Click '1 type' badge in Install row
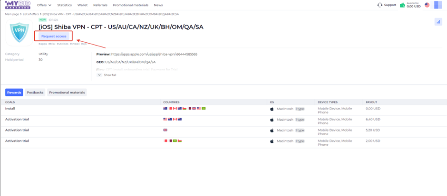Image resolution: width=447 pixels, height=196 pixels. pos(300,109)
